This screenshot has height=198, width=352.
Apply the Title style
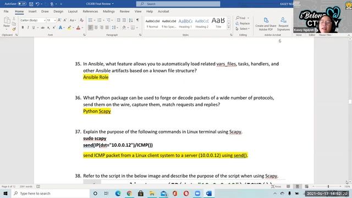click(x=218, y=23)
